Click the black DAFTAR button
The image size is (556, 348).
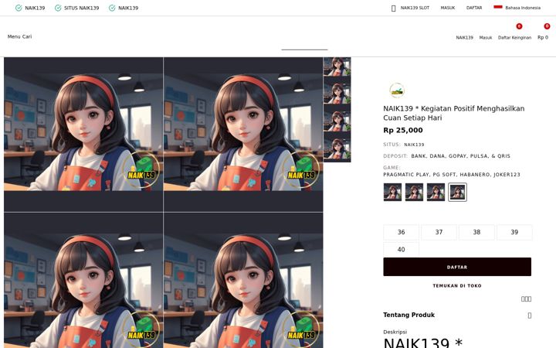tap(457, 267)
